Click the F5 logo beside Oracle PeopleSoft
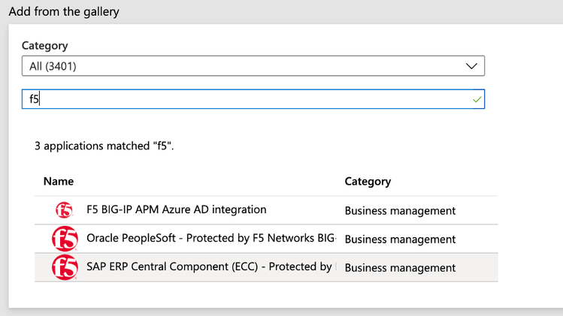This screenshot has height=316, width=563. (x=64, y=239)
